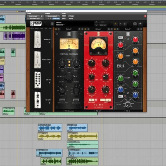166x166 pixels.
Task: Select the A comparison slot in the rack header
Action: click(115, 24)
